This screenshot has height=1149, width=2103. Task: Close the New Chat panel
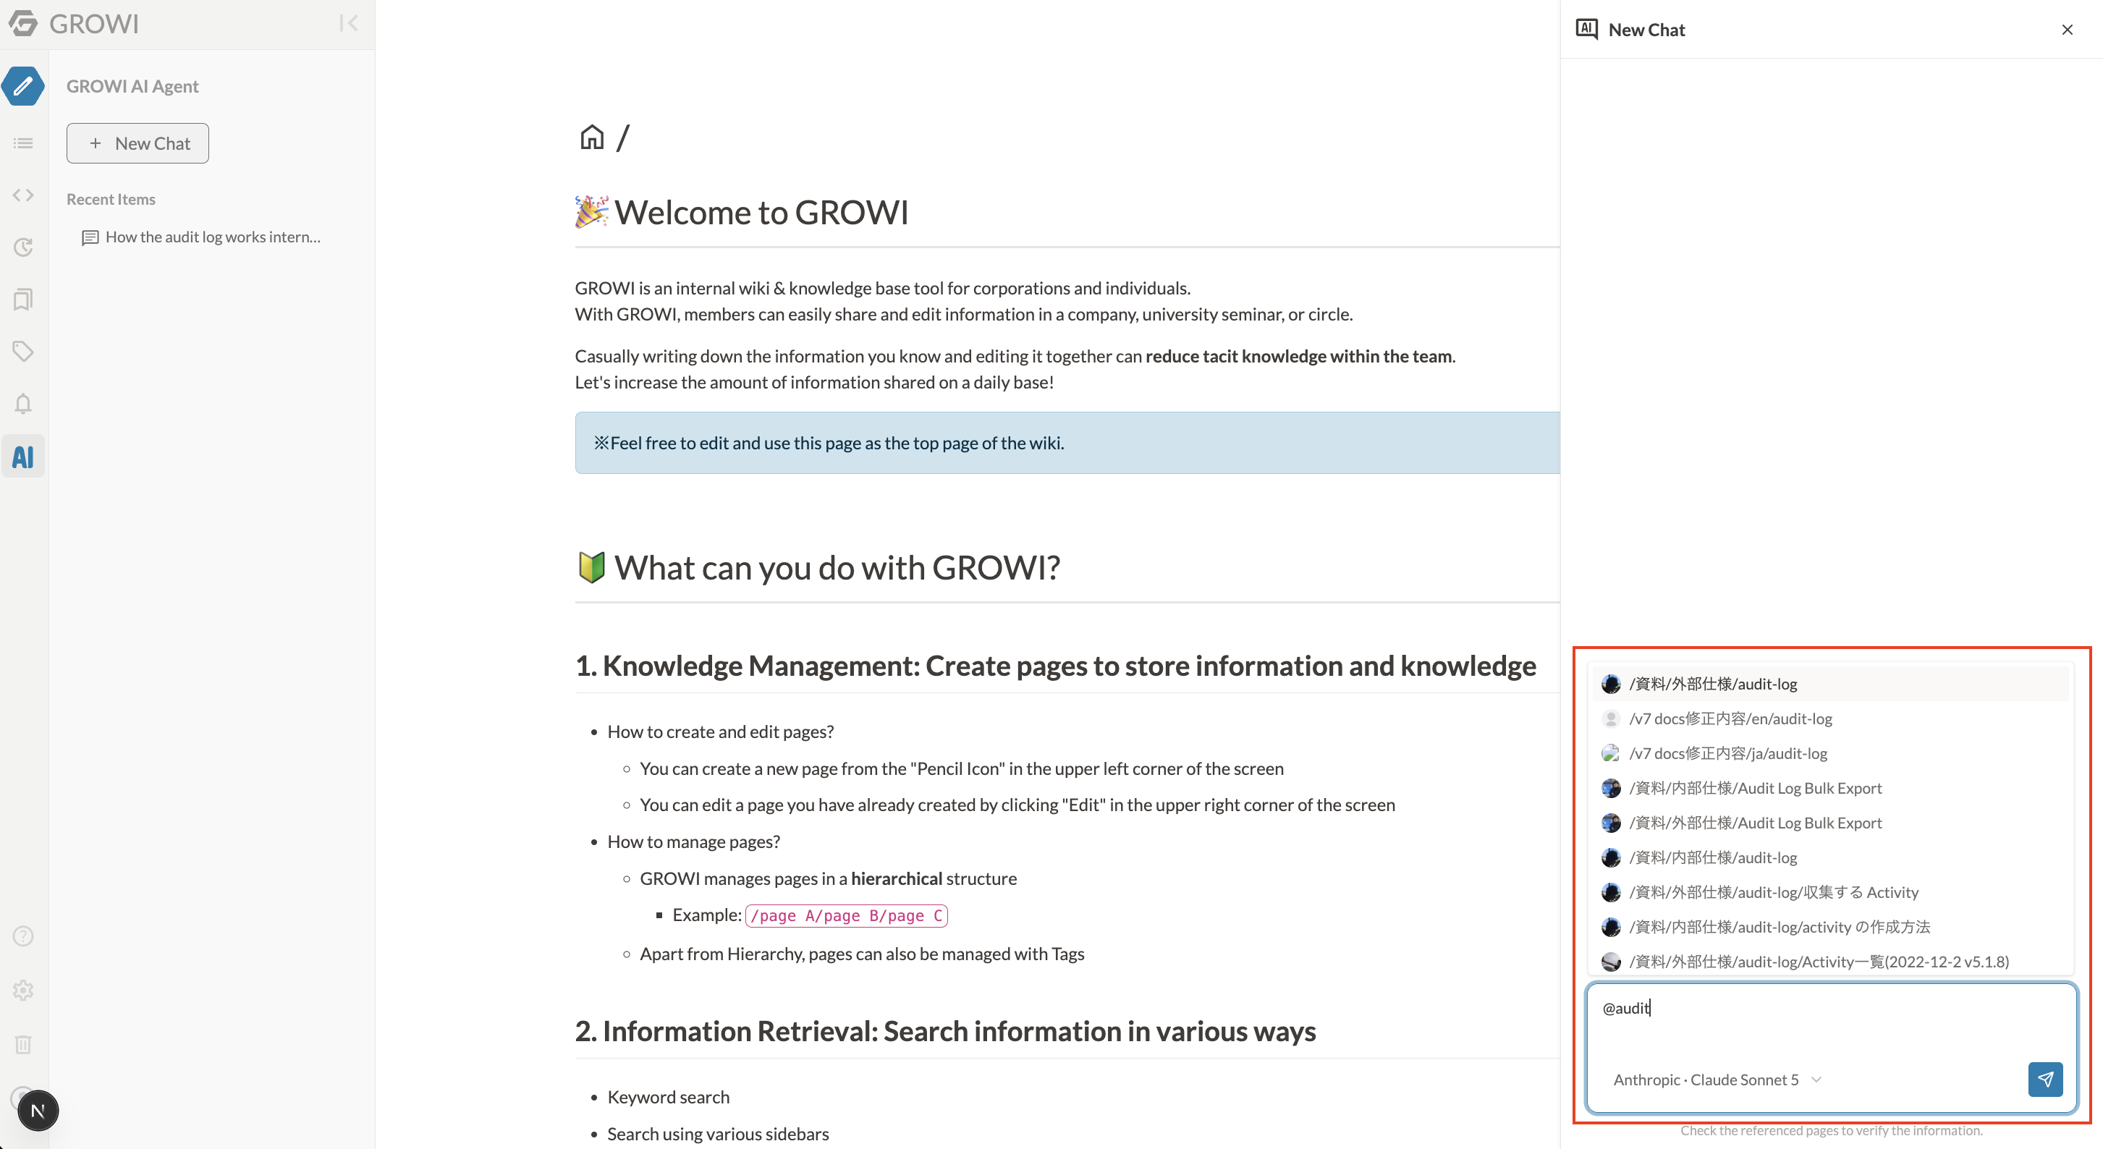point(2066,30)
